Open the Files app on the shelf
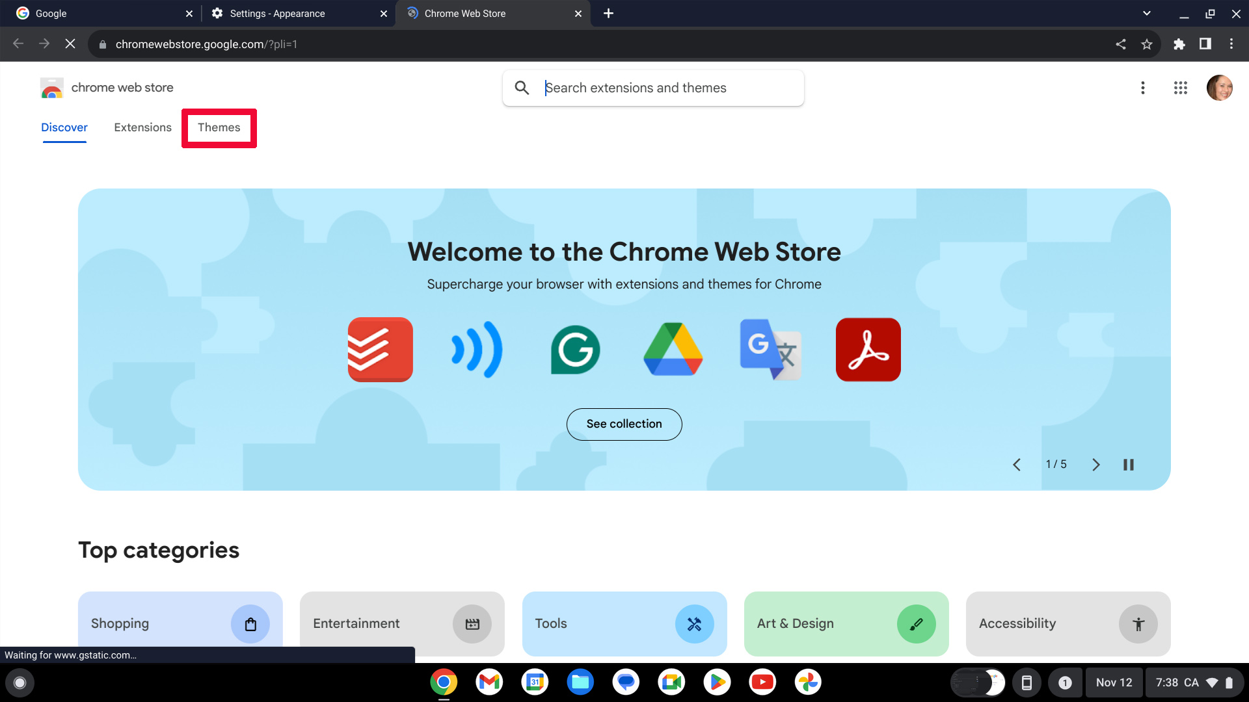This screenshot has width=1249, height=702. click(580, 682)
